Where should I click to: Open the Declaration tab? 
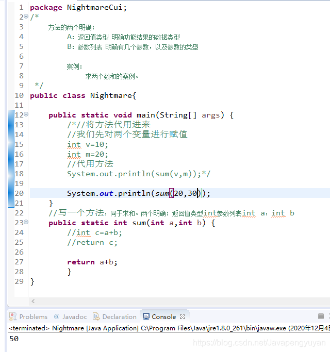115,316
